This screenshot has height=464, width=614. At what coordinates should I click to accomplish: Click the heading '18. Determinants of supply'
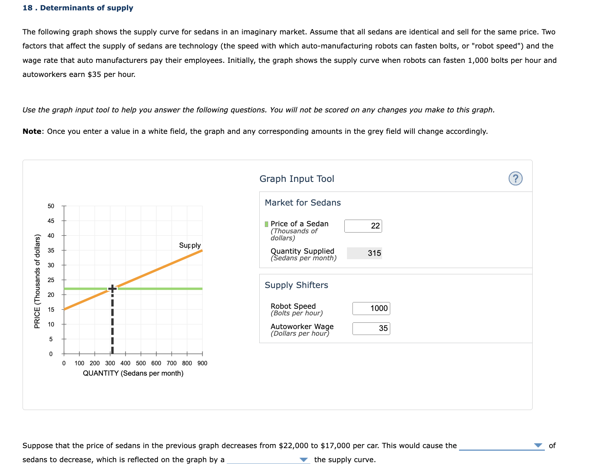click(x=77, y=7)
